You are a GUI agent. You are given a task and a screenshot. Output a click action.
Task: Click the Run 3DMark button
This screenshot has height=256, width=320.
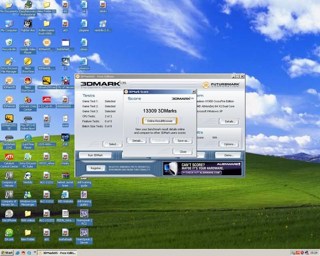(x=95, y=155)
